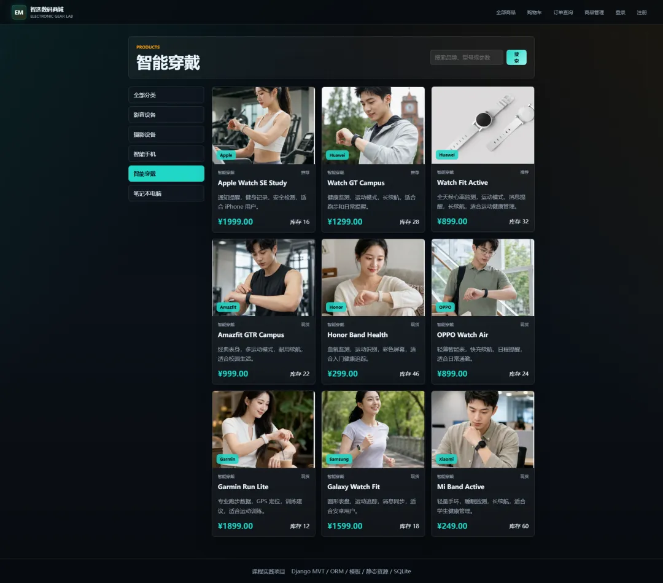Click the OPPO brand badge

[445, 307]
